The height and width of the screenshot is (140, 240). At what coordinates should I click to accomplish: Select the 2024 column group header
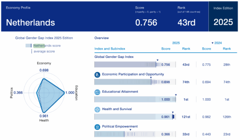(218, 43)
